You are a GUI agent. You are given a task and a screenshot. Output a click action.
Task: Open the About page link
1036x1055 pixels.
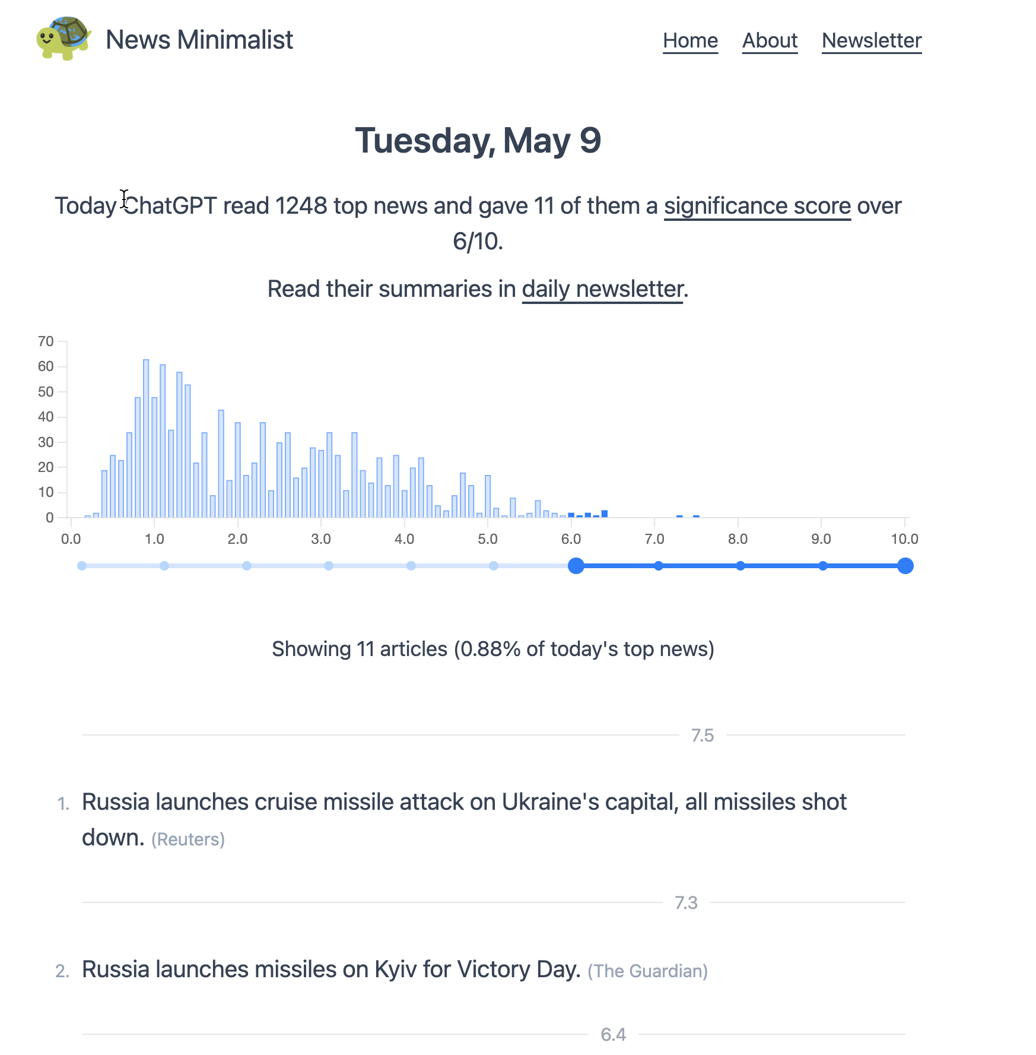pyautogui.click(x=770, y=40)
